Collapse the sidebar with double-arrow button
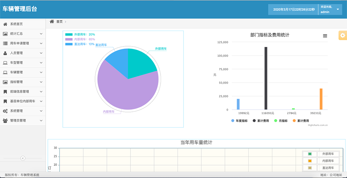The height and width of the screenshot is (178, 347). point(23,158)
